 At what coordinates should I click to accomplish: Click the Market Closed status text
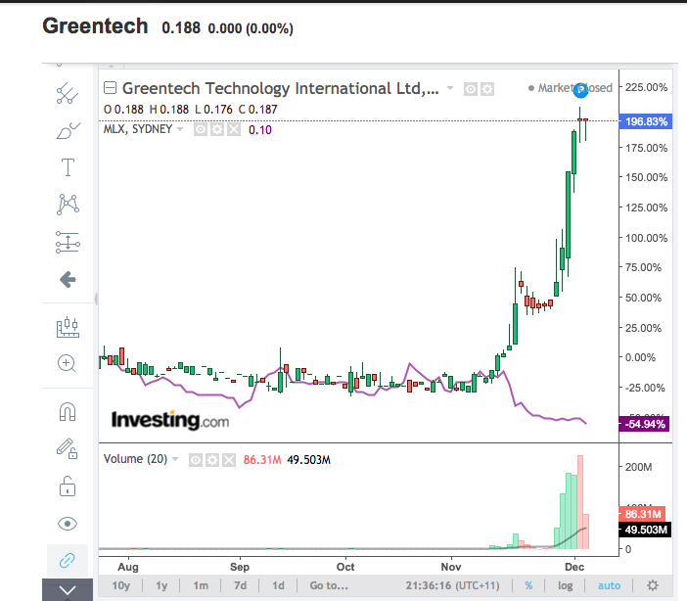click(574, 88)
